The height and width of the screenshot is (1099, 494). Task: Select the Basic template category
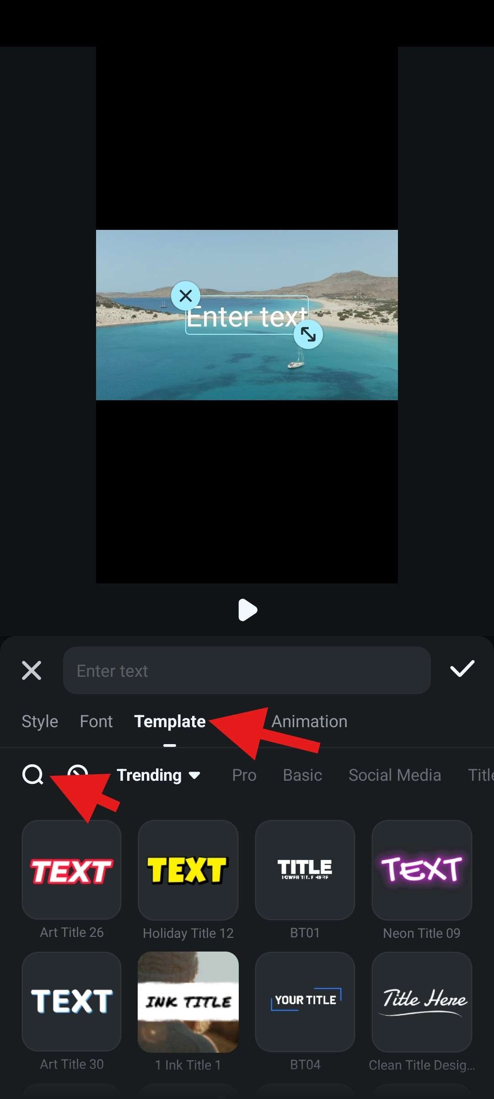click(x=302, y=775)
